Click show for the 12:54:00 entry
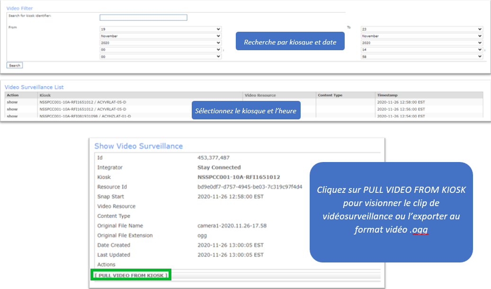491x289 pixels. tap(12, 116)
